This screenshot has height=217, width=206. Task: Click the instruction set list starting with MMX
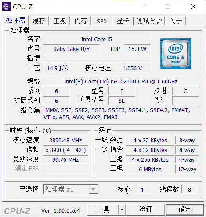coord(121,114)
